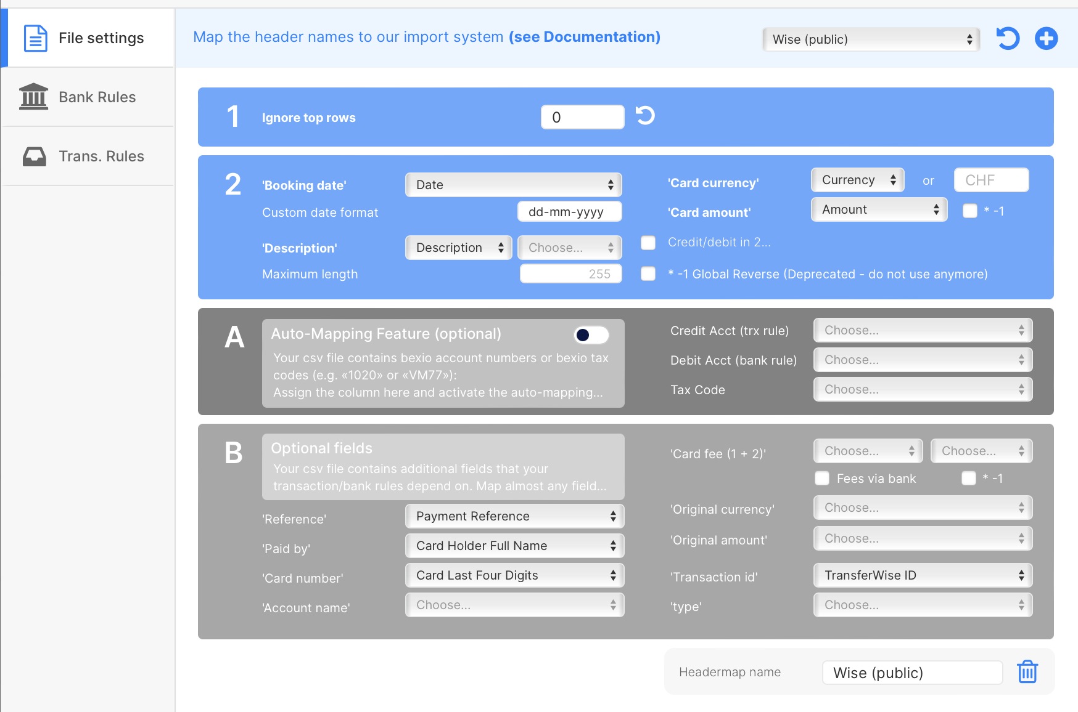This screenshot has width=1078, height=712.
Task: Click the Optional fields info box
Action: pos(443,466)
